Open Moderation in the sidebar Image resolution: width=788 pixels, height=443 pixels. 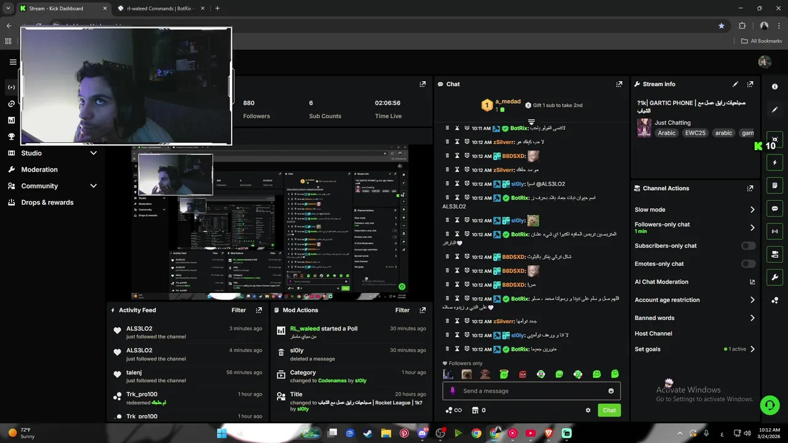(x=39, y=170)
